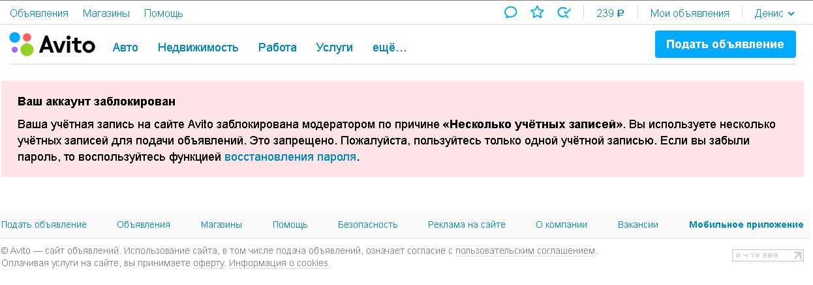The width and height of the screenshot is (813, 285).
Task: Open the 239 ₽ wallet balance
Action: (x=611, y=13)
